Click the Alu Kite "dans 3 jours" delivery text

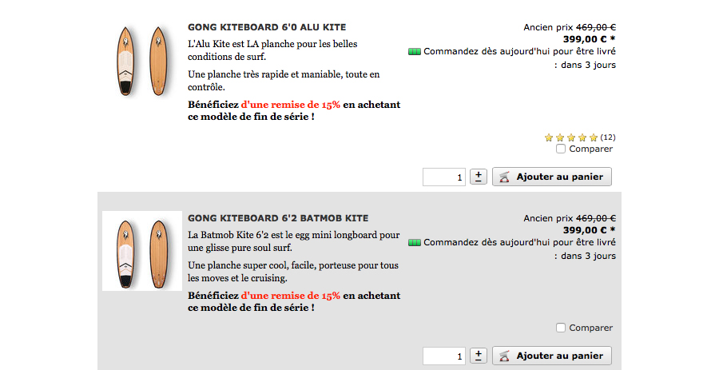(x=588, y=65)
